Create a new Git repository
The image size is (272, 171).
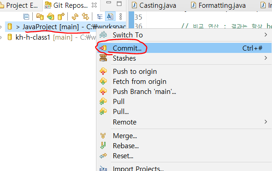[61, 17]
